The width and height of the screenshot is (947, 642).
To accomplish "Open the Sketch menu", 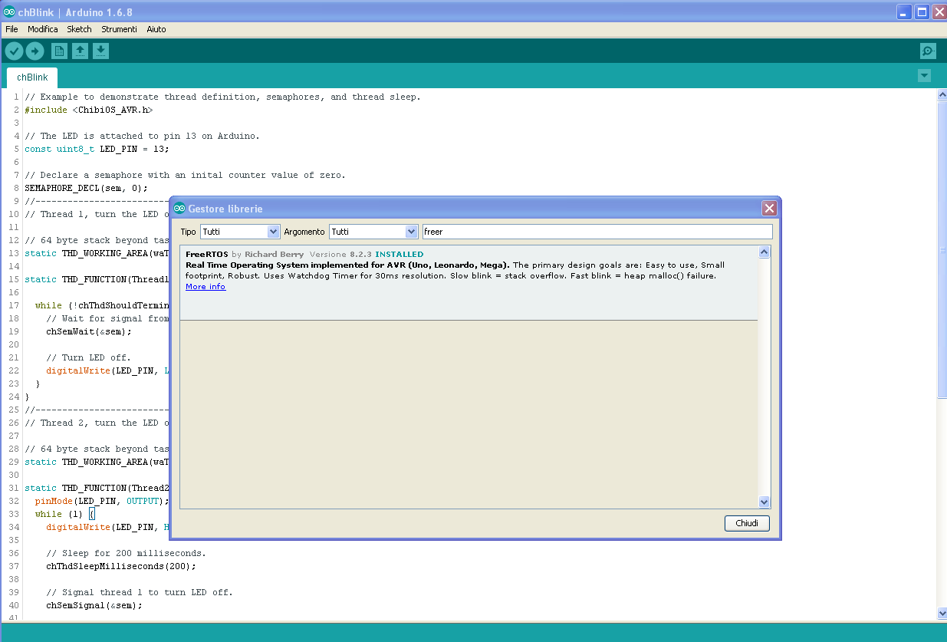I will point(79,29).
